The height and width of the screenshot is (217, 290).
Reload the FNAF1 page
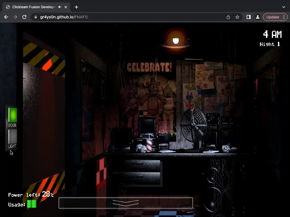(x=24, y=17)
